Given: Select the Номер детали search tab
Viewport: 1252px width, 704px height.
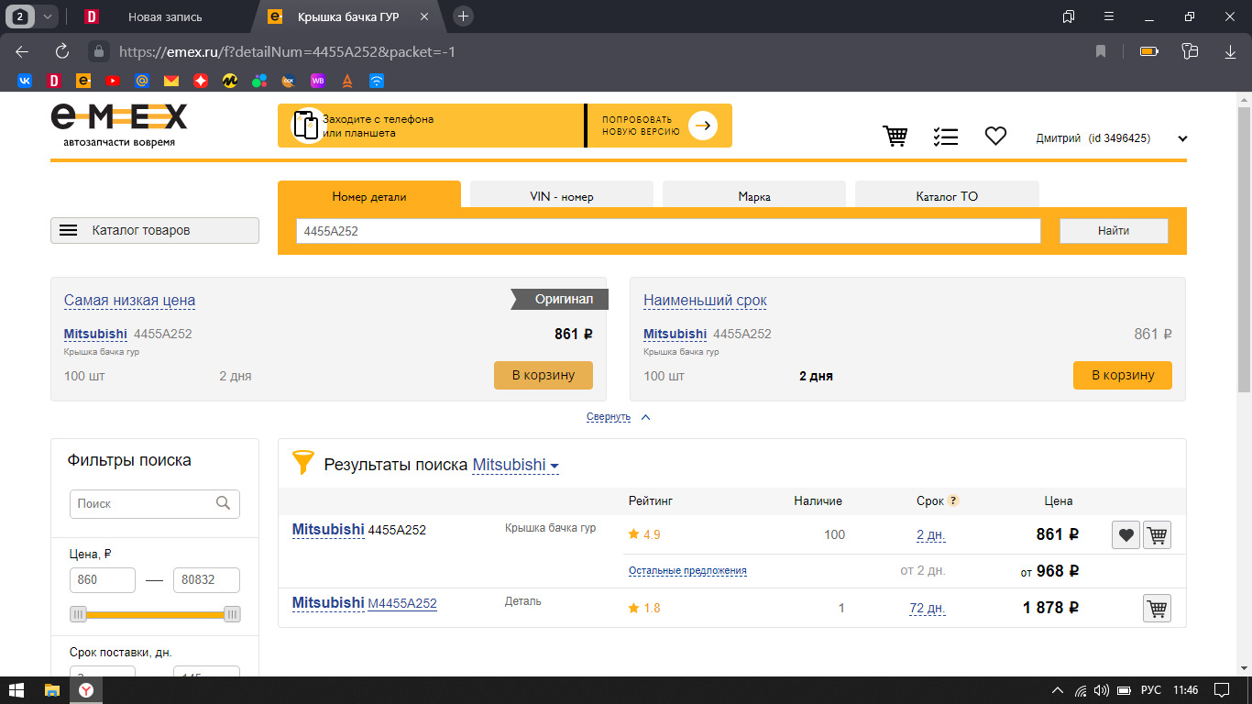Looking at the screenshot, I should click(369, 196).
